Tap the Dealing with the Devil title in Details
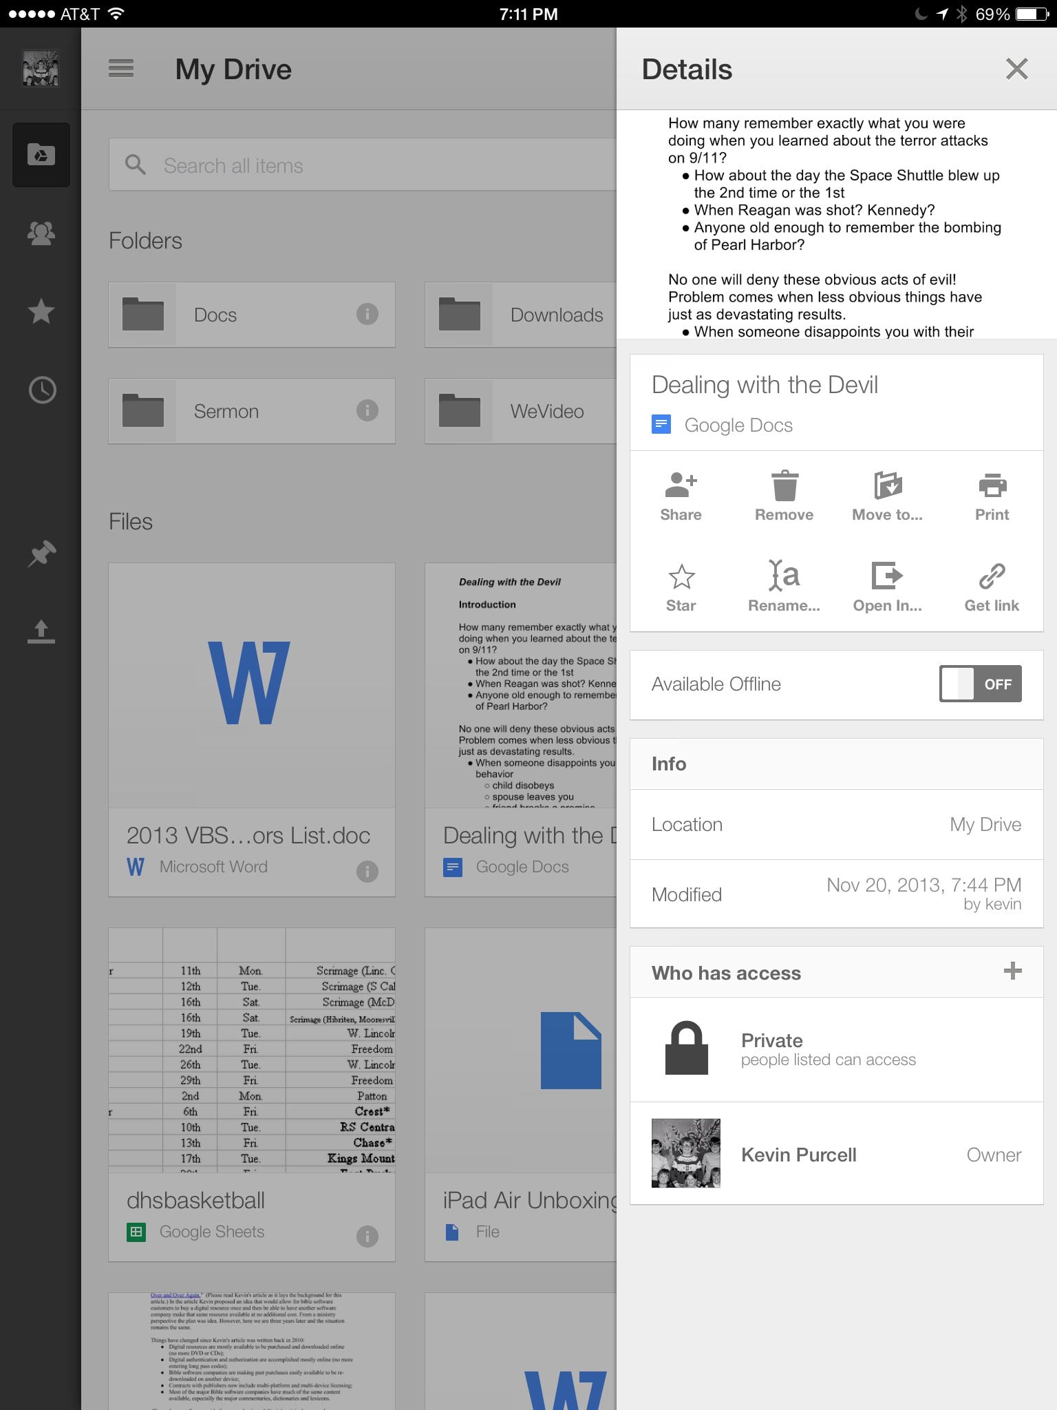 pyautogui.click(x=765, y=385)
